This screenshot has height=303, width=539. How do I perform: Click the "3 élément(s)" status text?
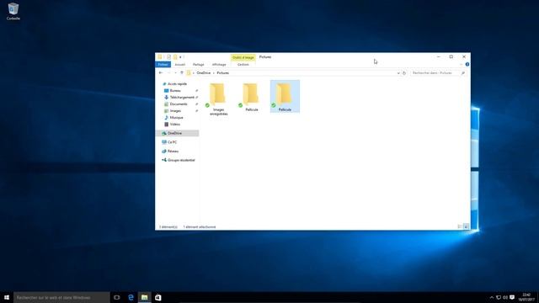click(x=168, y=227)
